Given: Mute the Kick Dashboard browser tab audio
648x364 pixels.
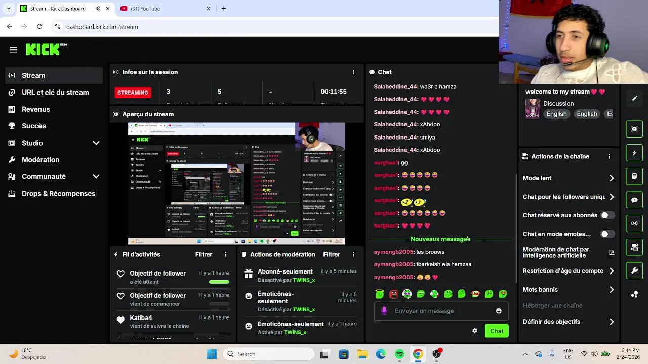Looking at the screenshot, I should 98,9.
